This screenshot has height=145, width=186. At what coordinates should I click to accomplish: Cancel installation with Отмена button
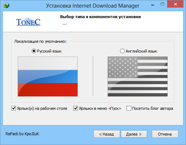click(165, 134)
